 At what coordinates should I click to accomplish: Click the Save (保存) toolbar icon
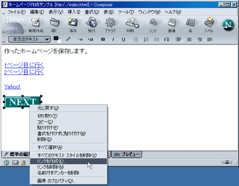pyautogui.click(x=73, y=22)
